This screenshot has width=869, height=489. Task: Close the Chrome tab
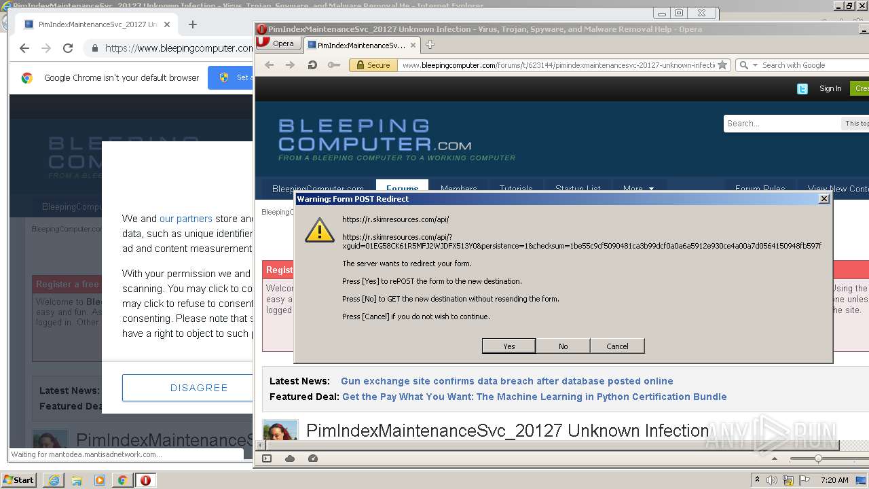(x=167, y=24)
